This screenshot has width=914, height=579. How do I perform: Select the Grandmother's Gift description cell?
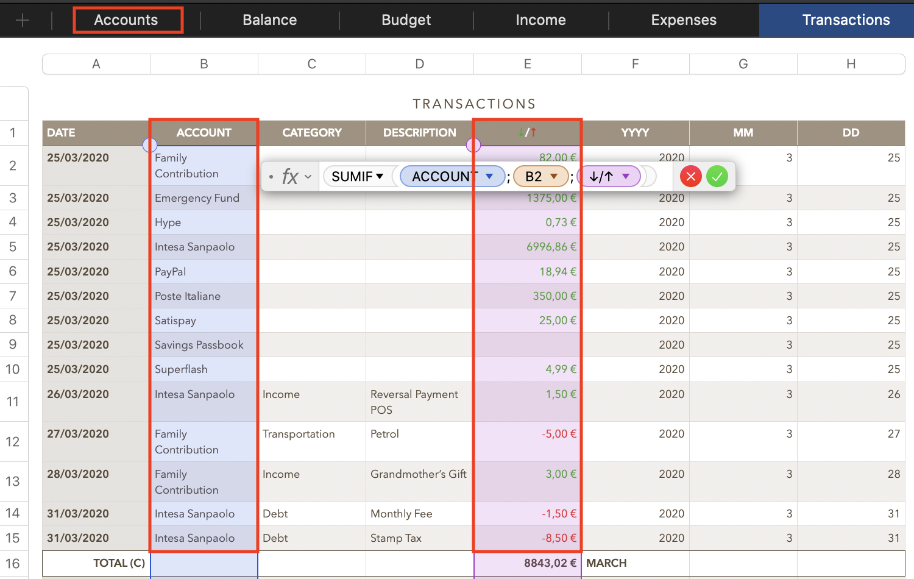[420, 481]
